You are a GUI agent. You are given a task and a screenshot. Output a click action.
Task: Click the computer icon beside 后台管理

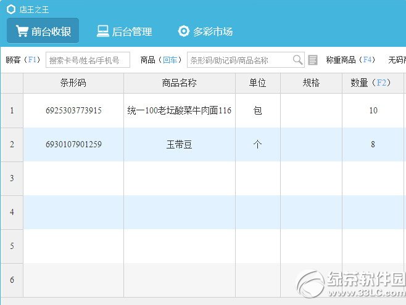(x=102, y=31)
